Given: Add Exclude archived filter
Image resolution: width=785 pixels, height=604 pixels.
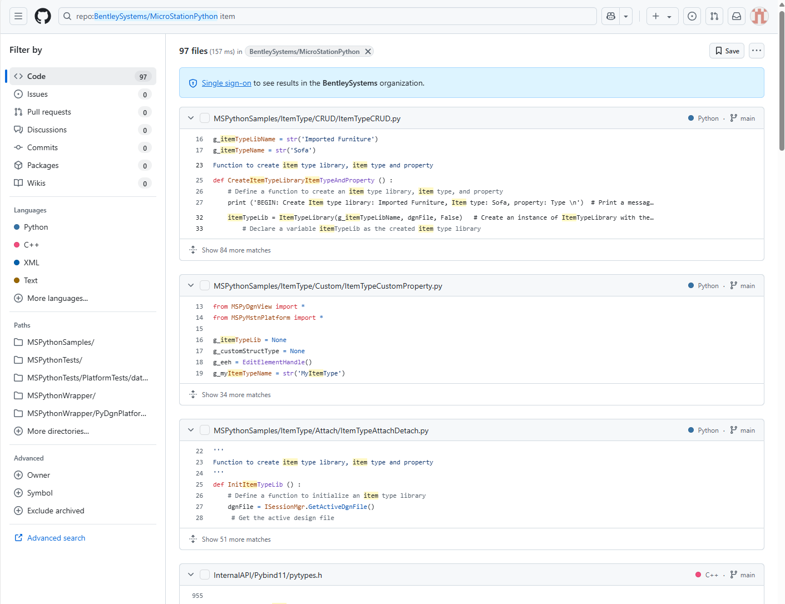Looking at the screenshot, I should point(83,511).
